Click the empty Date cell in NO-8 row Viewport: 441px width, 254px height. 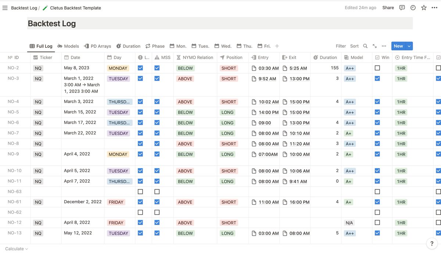coord(83,144)
